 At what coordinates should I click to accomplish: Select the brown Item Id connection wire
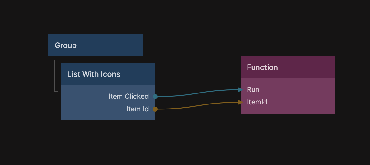pos(198,106)
